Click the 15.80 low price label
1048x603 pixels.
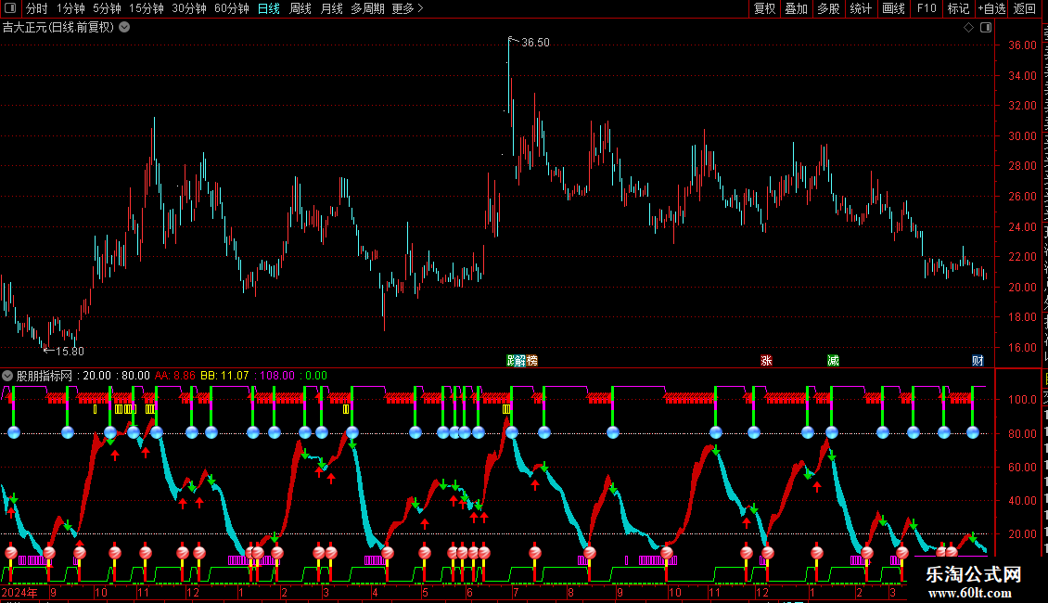pos(70,351)
